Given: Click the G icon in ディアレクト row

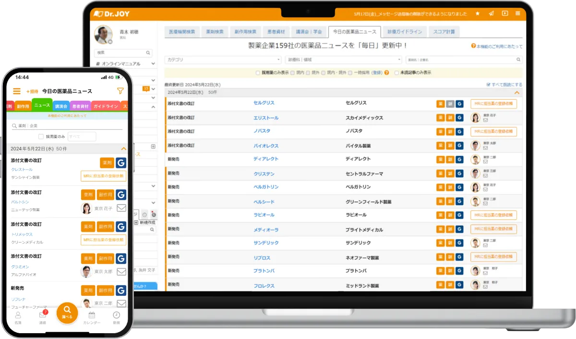Looking at the screenshot, I should (459, 159).
